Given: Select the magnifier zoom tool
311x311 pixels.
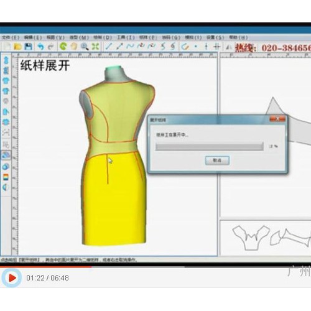Looking at the screenshot, I should [85, 47].
